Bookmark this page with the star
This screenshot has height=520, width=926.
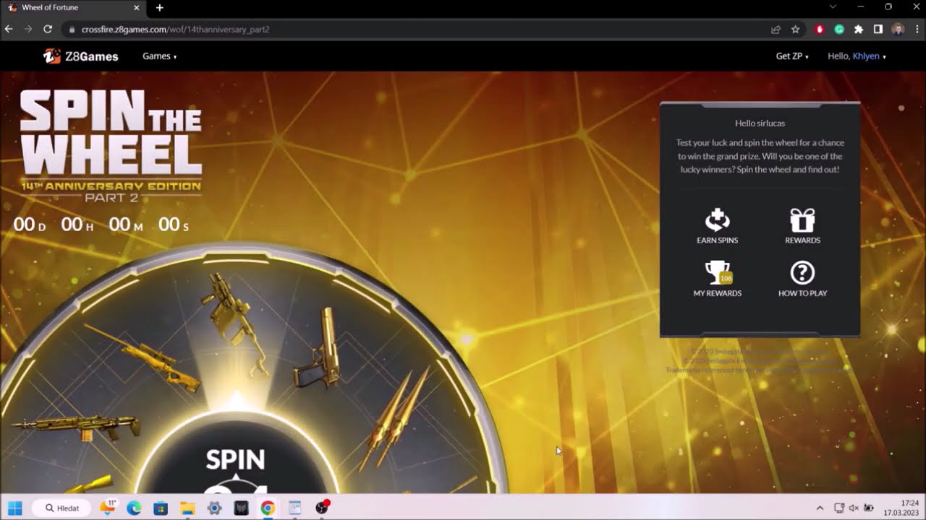[795, 30]
